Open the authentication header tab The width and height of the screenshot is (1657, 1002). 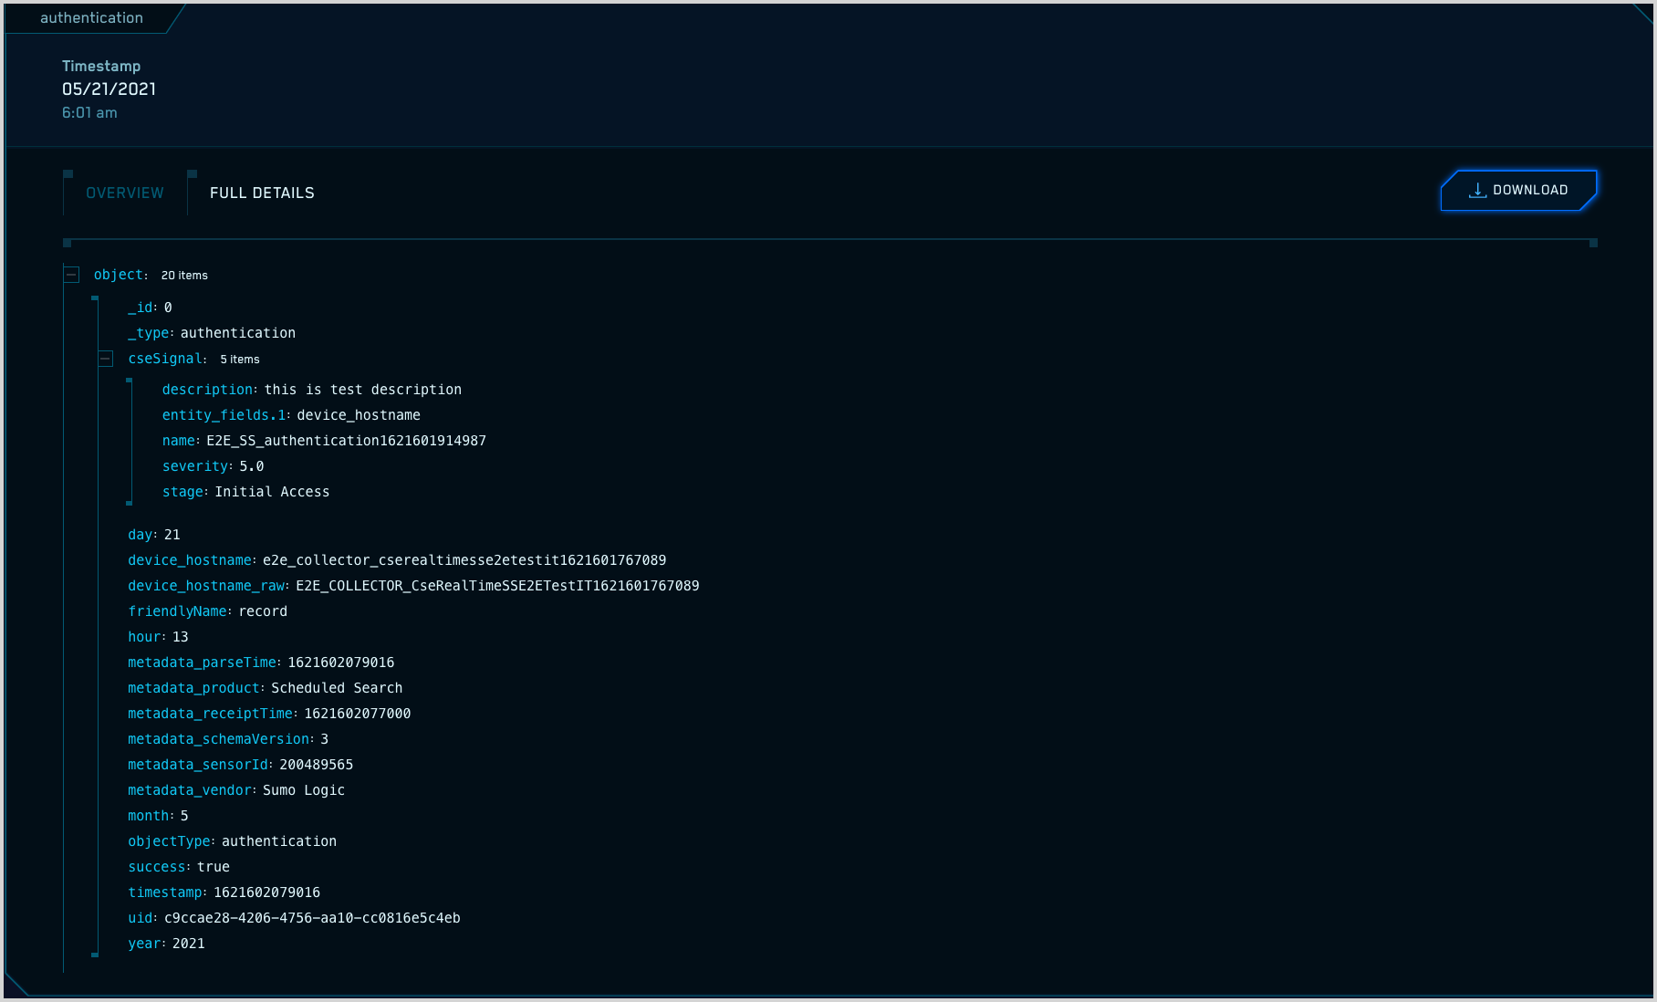[91, 18]
